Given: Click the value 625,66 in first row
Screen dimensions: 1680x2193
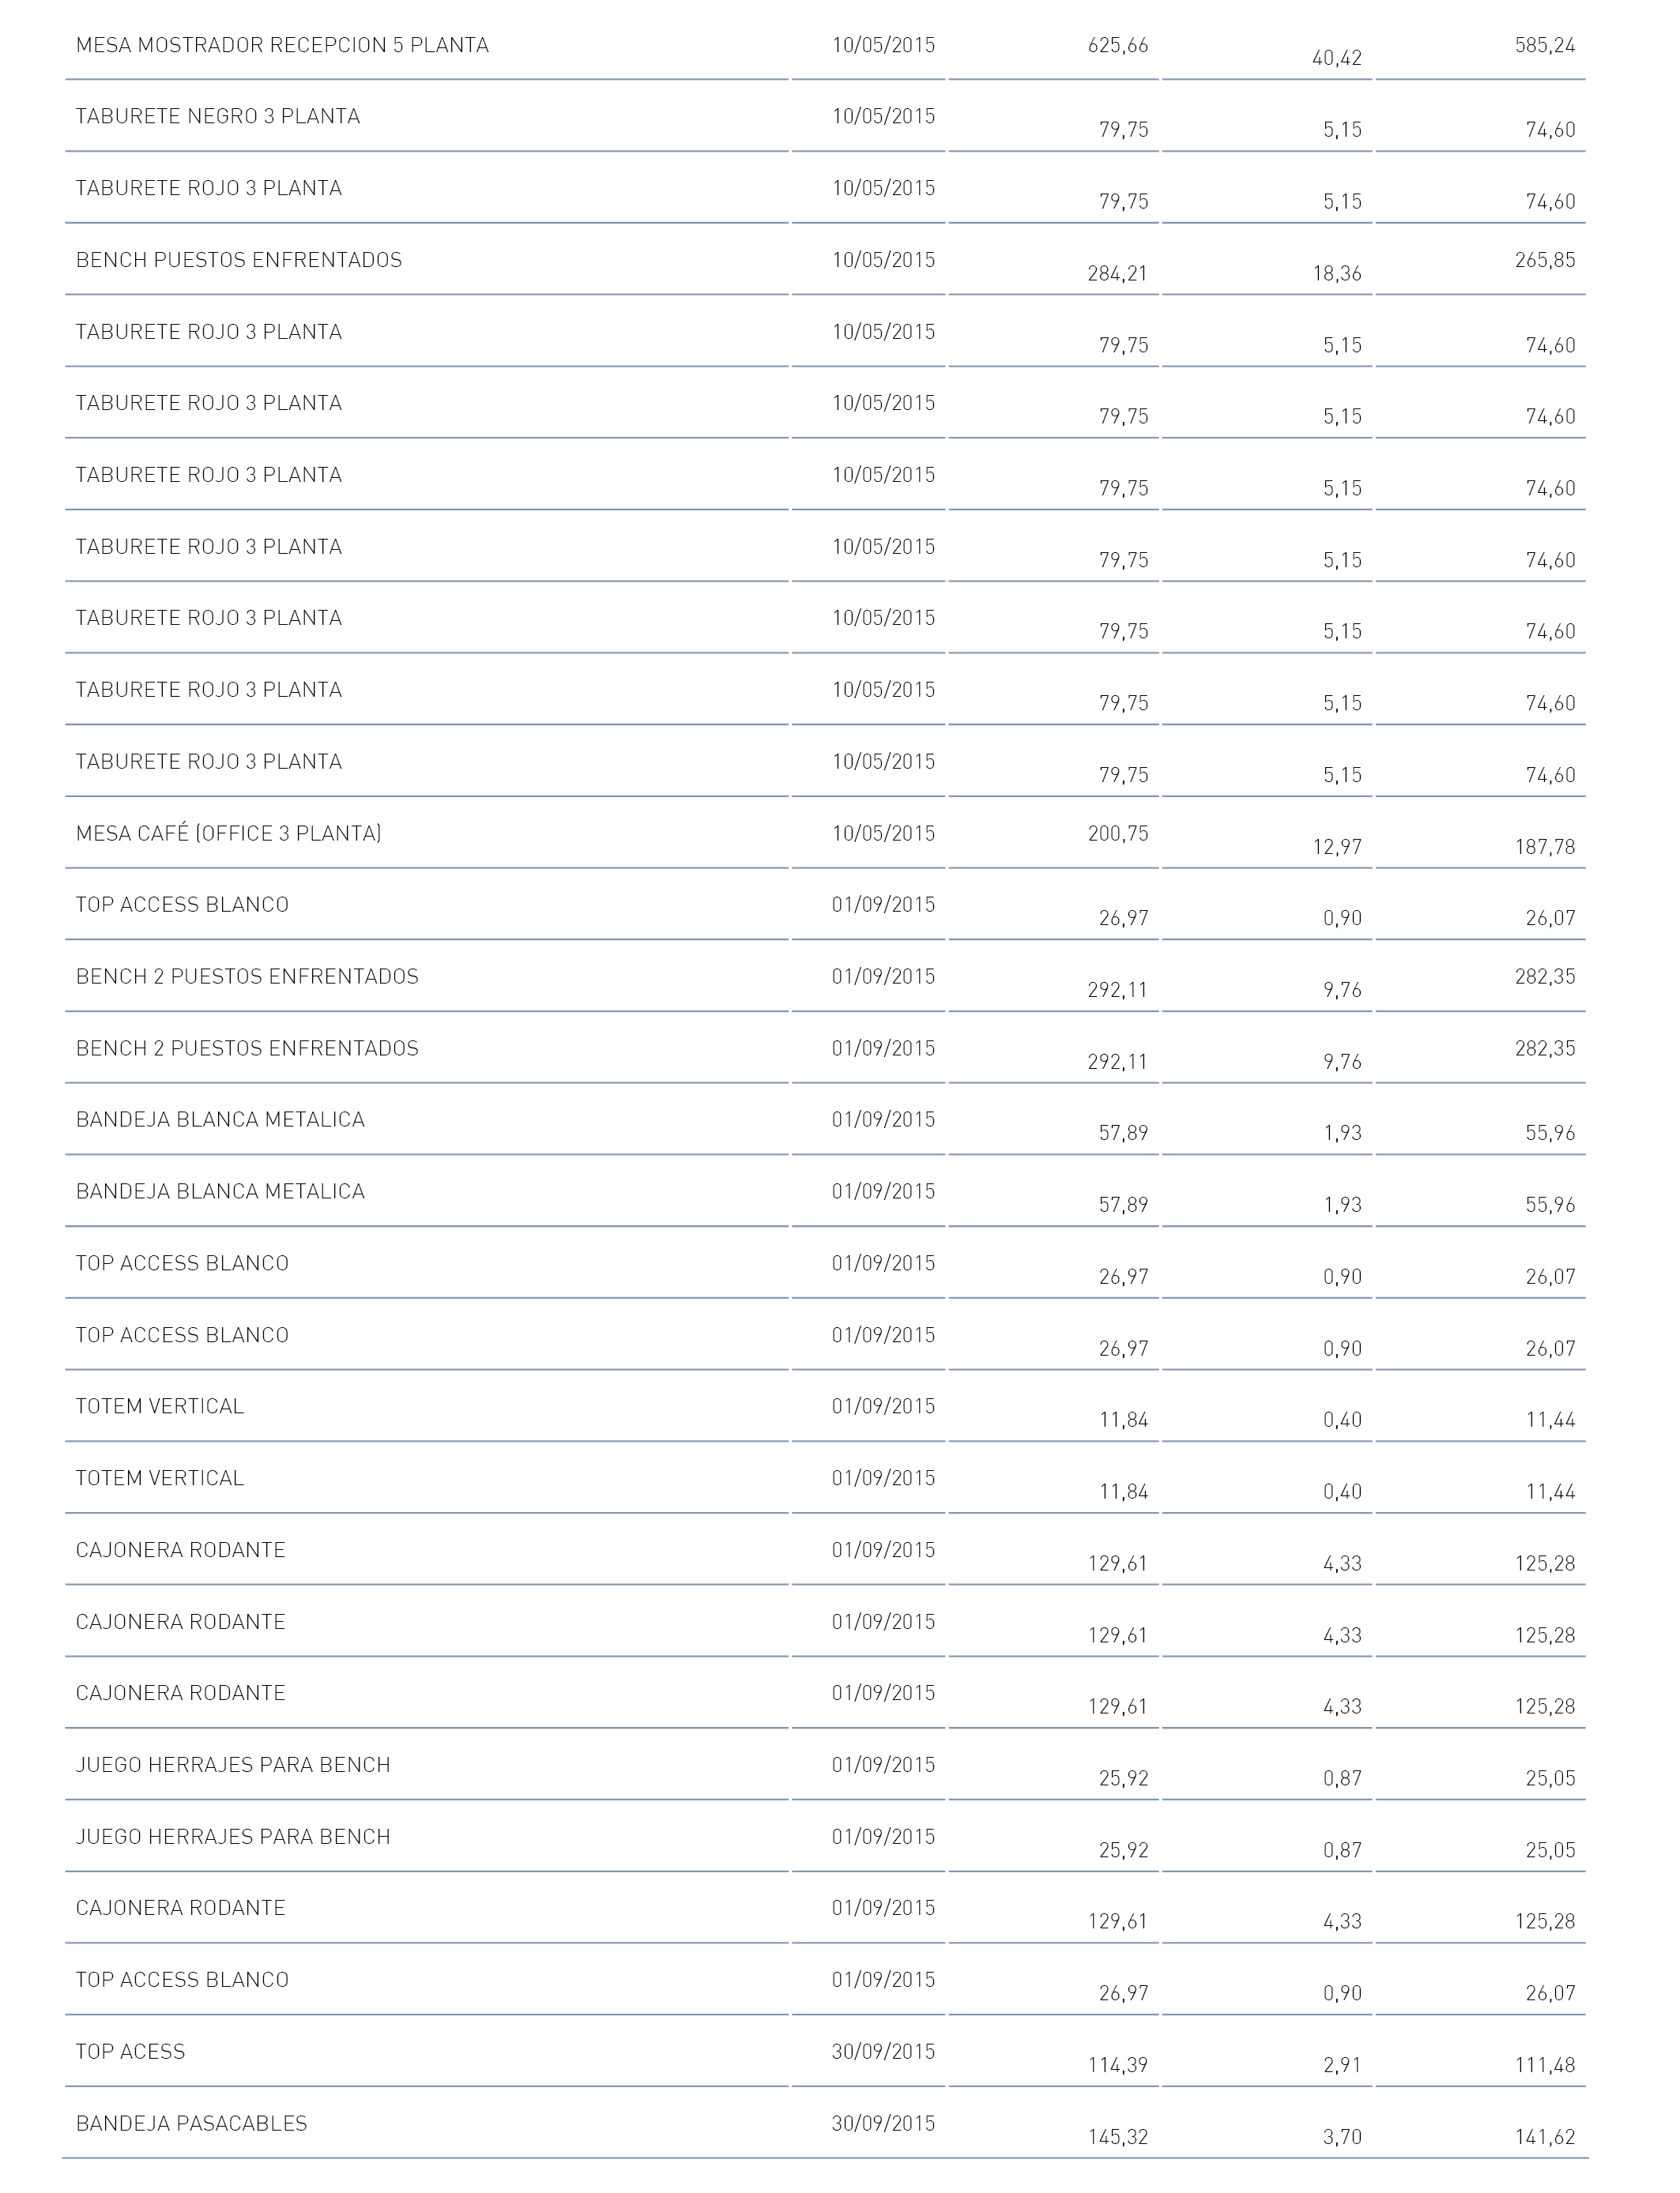Looking at the screenshot, I should coord(1118,46).
